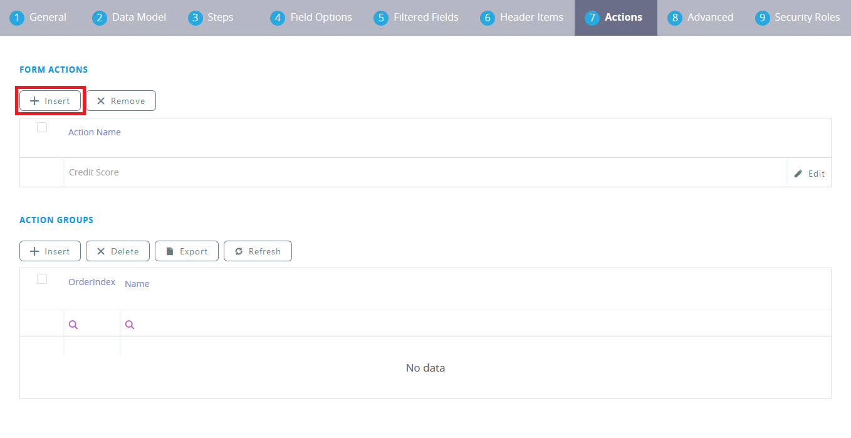Select the Field Options step indicator circle
This screenshot has height=438, width=851.
278,18
